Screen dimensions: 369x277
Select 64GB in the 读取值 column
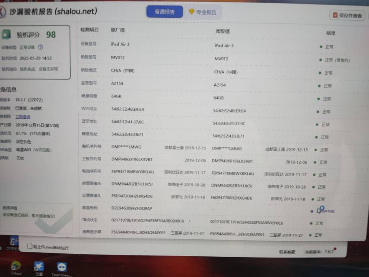pyautogui.click(x=218, y=98)
